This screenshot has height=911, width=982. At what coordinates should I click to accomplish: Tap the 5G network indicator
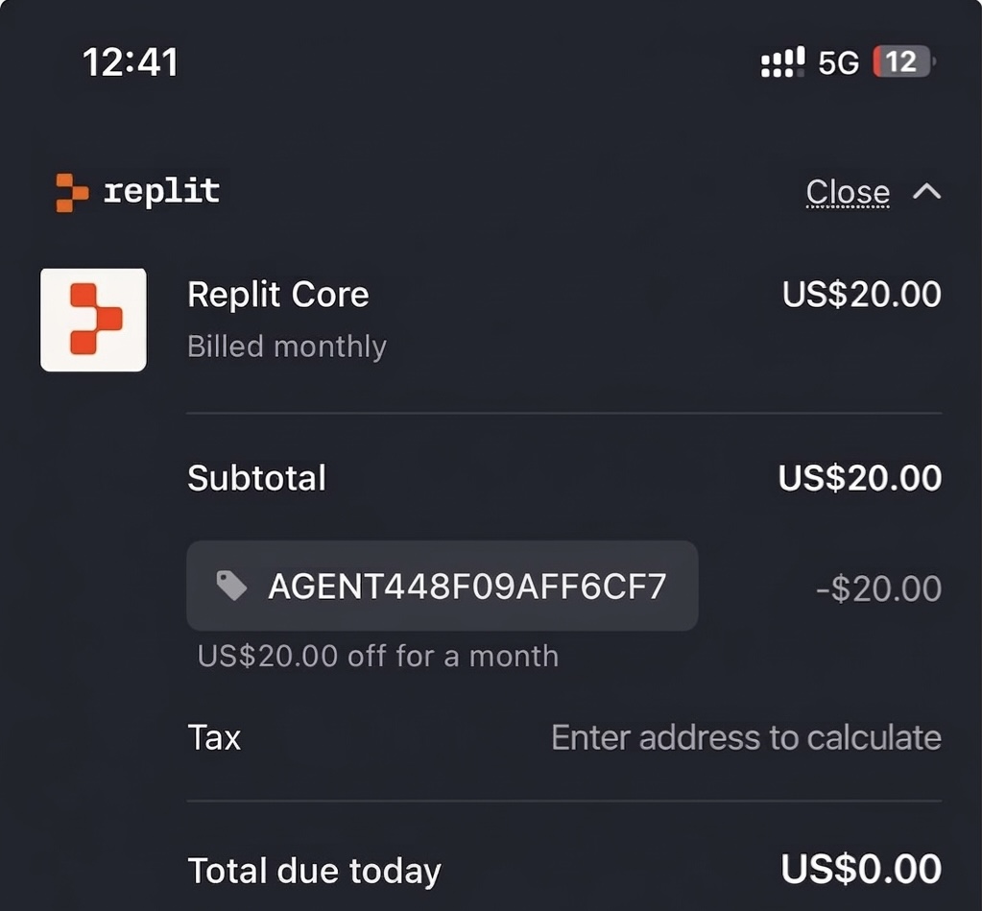pyautogui.click(x=838, y=63)
